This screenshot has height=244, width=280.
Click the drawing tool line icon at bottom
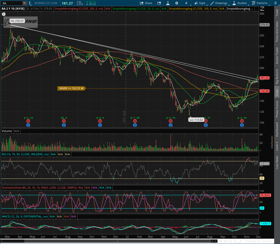241,241
